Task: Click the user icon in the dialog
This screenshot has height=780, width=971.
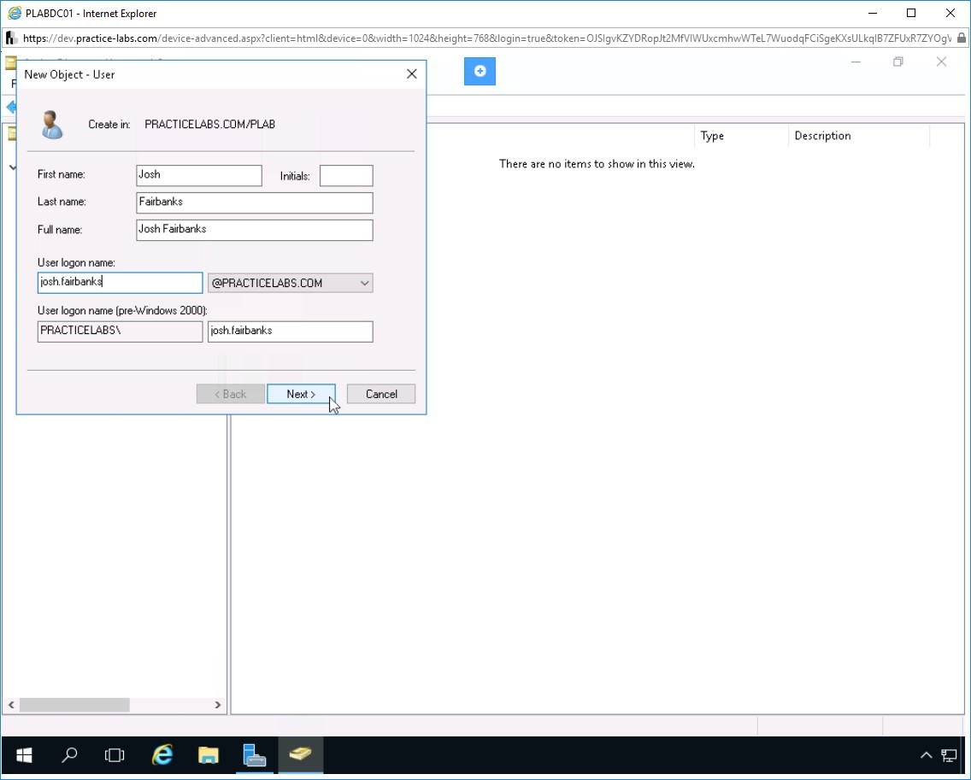Action: 52,125
